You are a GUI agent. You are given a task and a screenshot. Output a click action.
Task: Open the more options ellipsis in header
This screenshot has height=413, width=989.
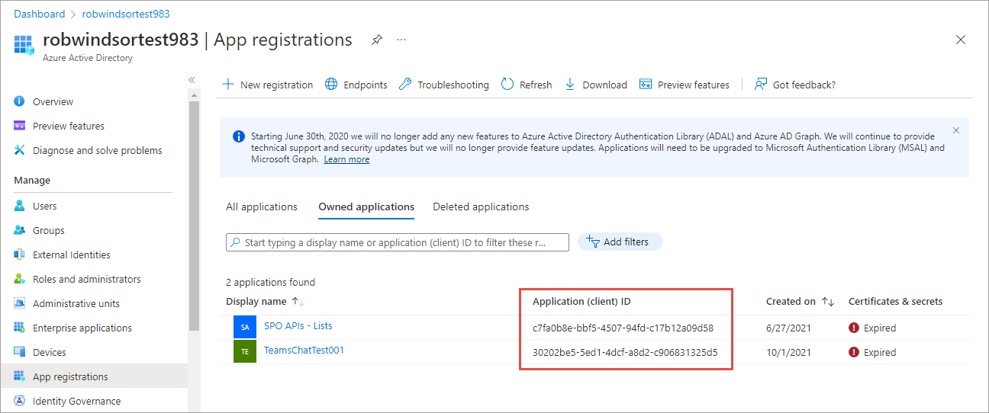[401, 40]
